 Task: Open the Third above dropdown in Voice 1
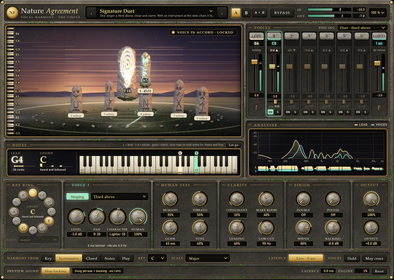click(x=120, y=197)
